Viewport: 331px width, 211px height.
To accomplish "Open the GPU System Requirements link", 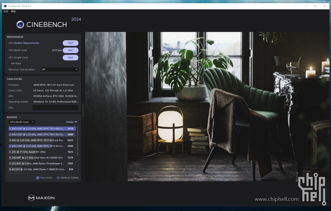I will (24, 43).
